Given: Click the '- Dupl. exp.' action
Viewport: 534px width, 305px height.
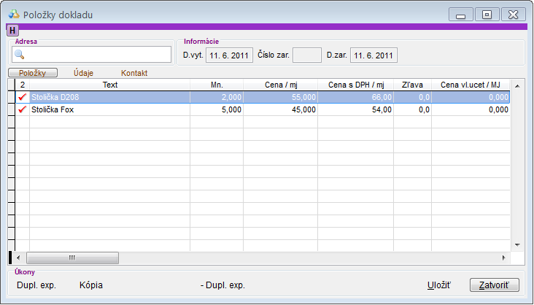Looking at the screenshot, I should tap(222, 285).
